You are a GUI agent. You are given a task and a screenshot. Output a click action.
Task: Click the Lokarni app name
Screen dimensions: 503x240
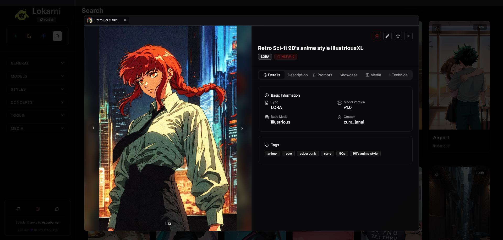[x=46, y=11]
